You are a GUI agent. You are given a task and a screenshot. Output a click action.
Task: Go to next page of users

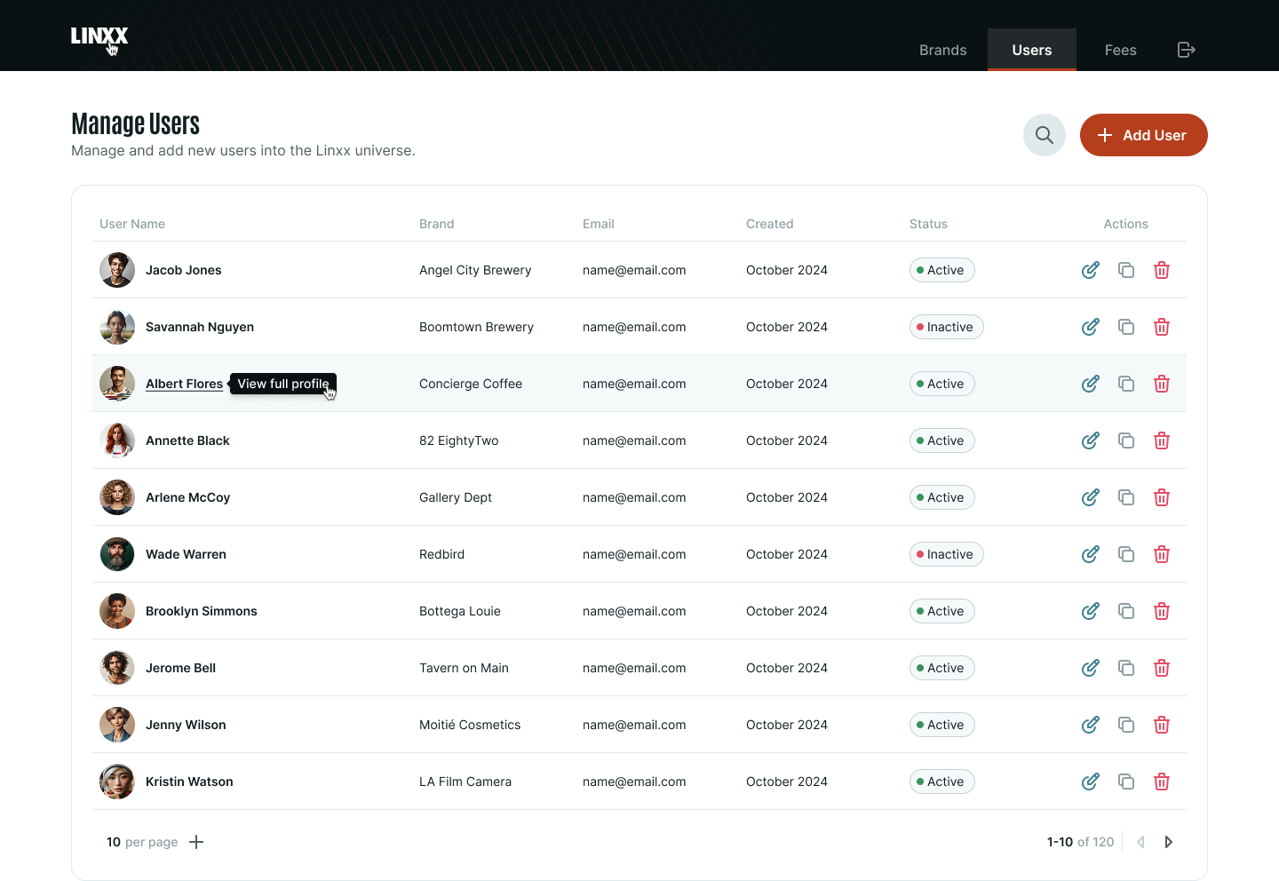pyautogui.click(x=1168, y=842)
